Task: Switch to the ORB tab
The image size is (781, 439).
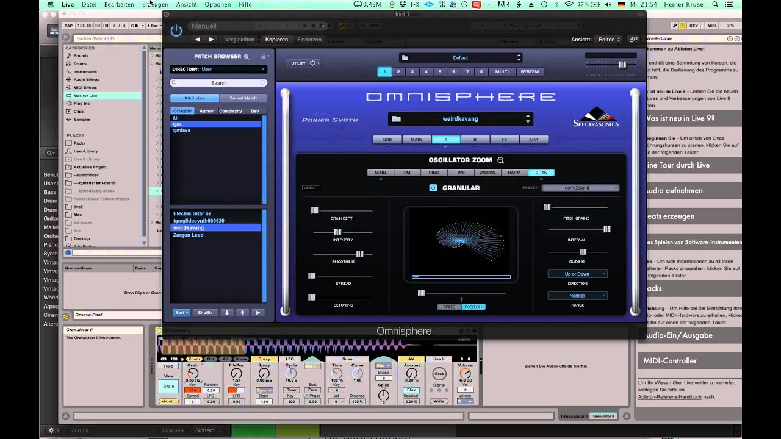Action: [x=387, y=140]
